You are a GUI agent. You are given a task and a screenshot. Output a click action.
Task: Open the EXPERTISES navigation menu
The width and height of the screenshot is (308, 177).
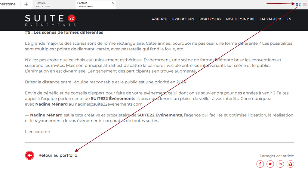coord(183,19)
